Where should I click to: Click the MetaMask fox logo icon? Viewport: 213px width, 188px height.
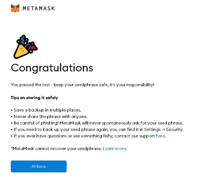(x=15, y=8)
